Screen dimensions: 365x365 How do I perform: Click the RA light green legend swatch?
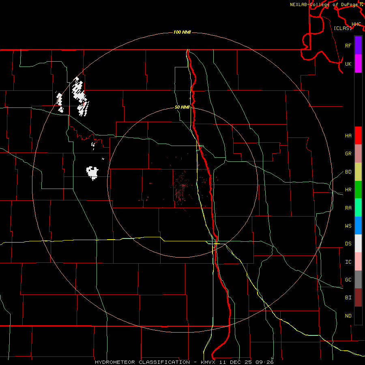coord(358,208)
